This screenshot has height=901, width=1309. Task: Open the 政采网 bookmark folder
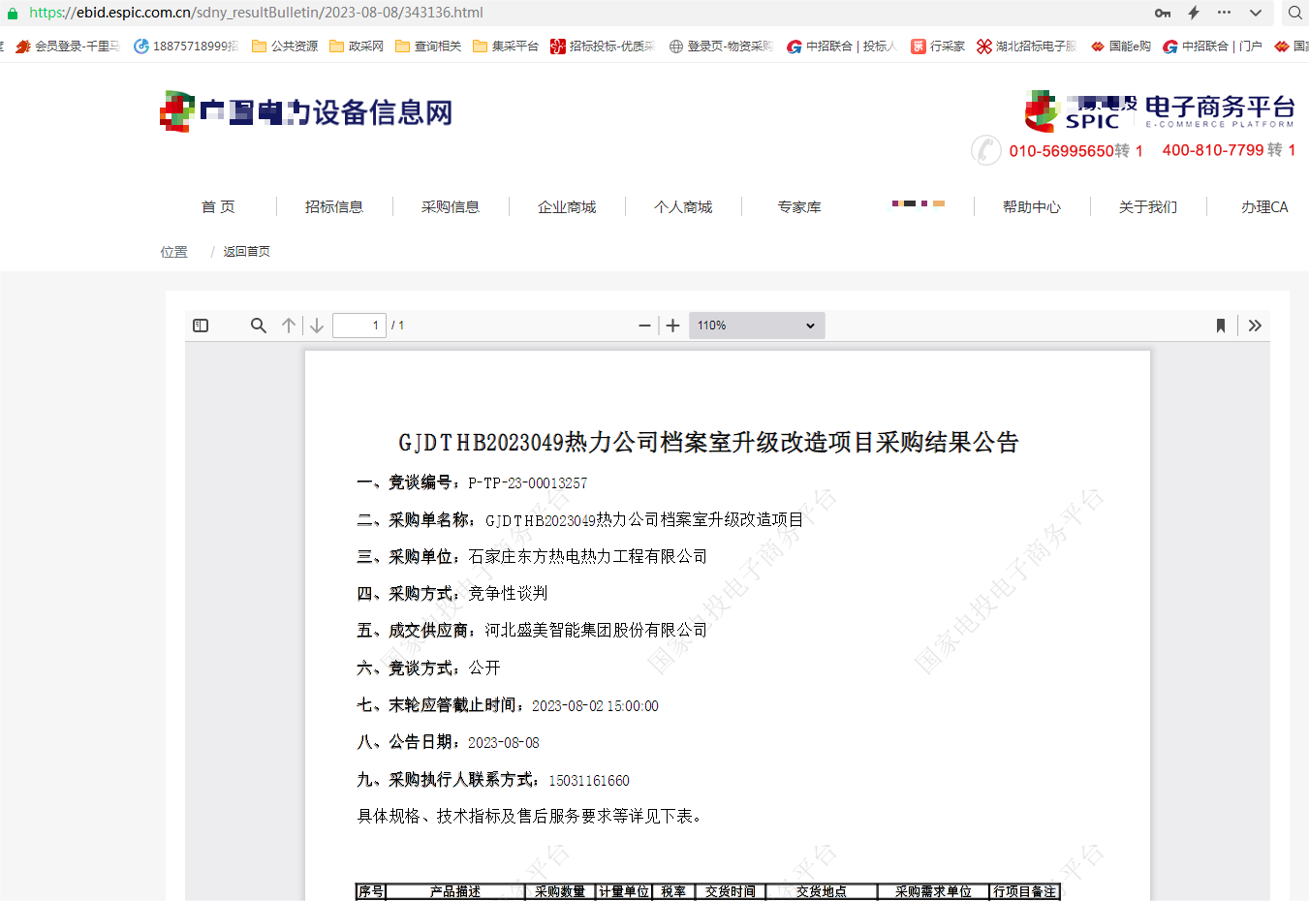[x=357, y=47]
